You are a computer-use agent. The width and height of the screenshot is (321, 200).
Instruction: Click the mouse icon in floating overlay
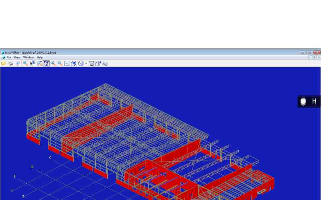(x=303, y=102)
